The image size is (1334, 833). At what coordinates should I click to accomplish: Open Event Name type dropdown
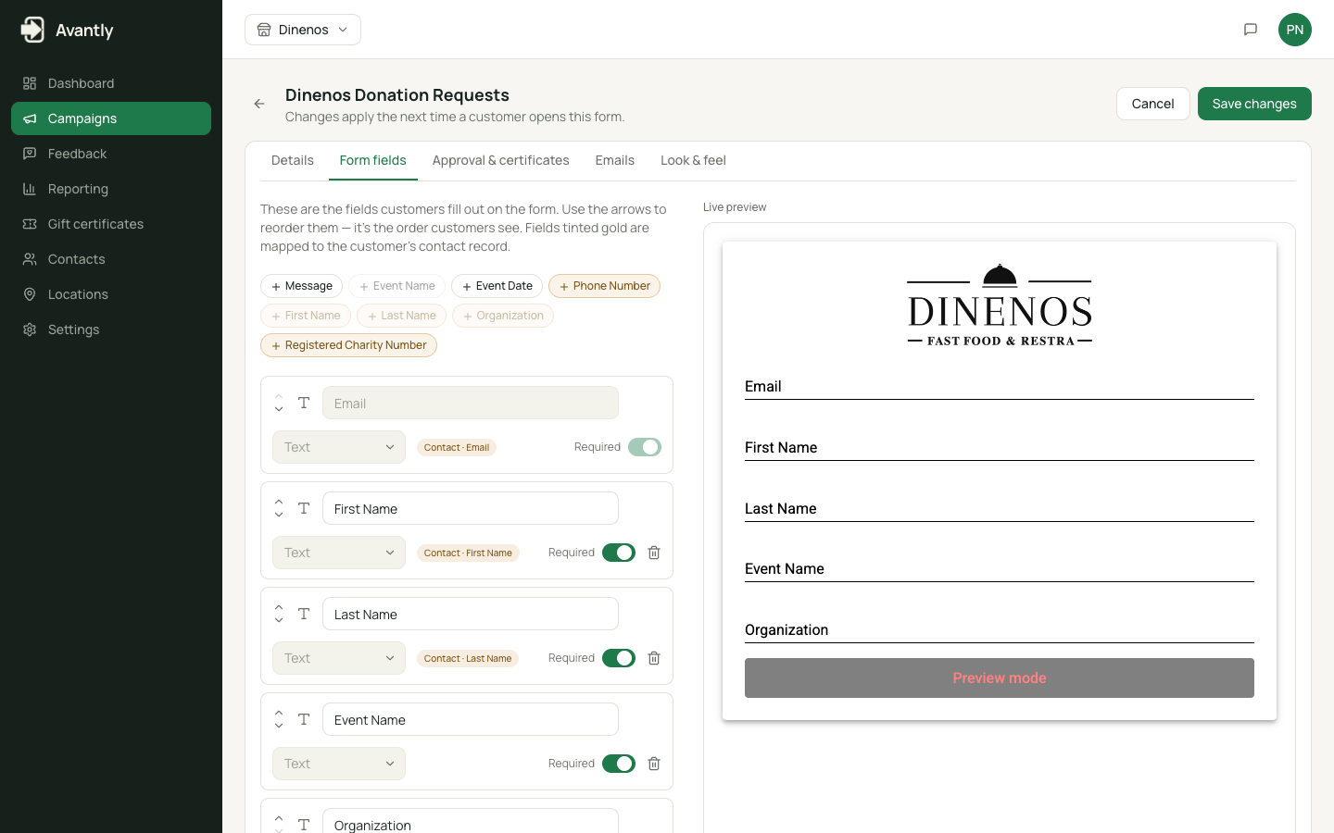(x=339, y=764)
